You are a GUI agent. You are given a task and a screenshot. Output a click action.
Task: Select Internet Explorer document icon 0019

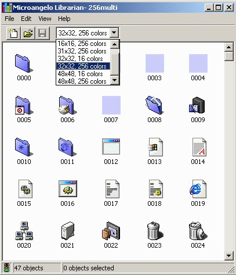(198, 189)
